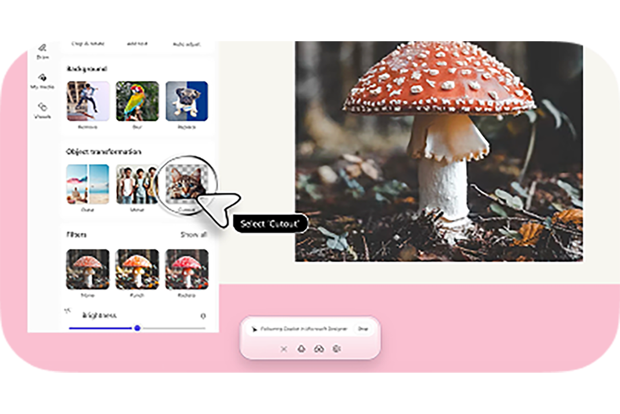The height and width of the screenshot is (414, 620).
Task: Click the Brightness slider handle
Action: [x=137, y=328]
